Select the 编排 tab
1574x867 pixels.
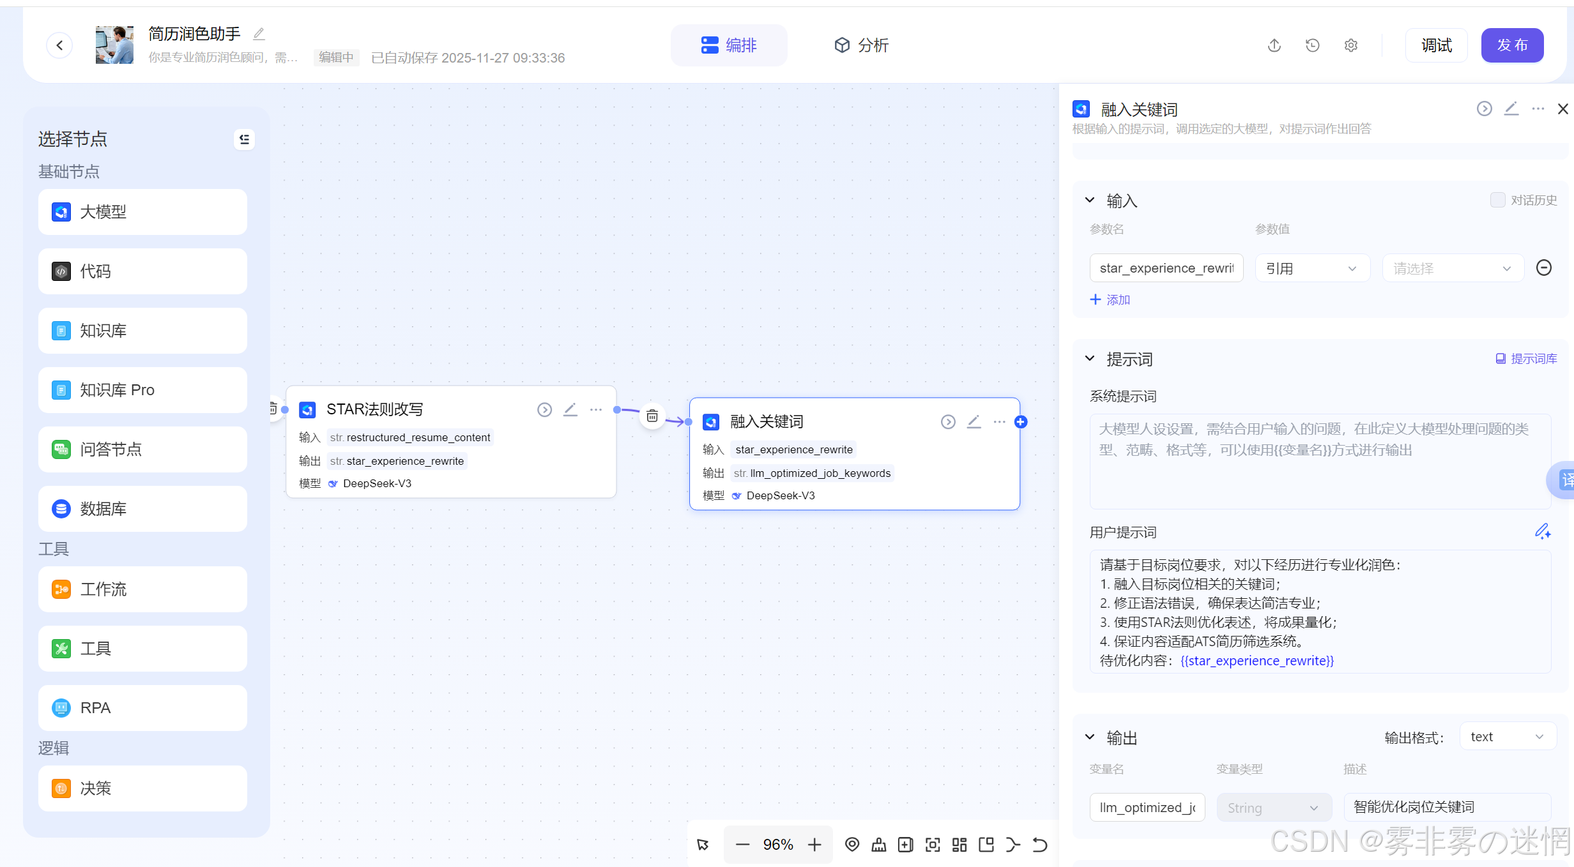[x=729, y=45]
